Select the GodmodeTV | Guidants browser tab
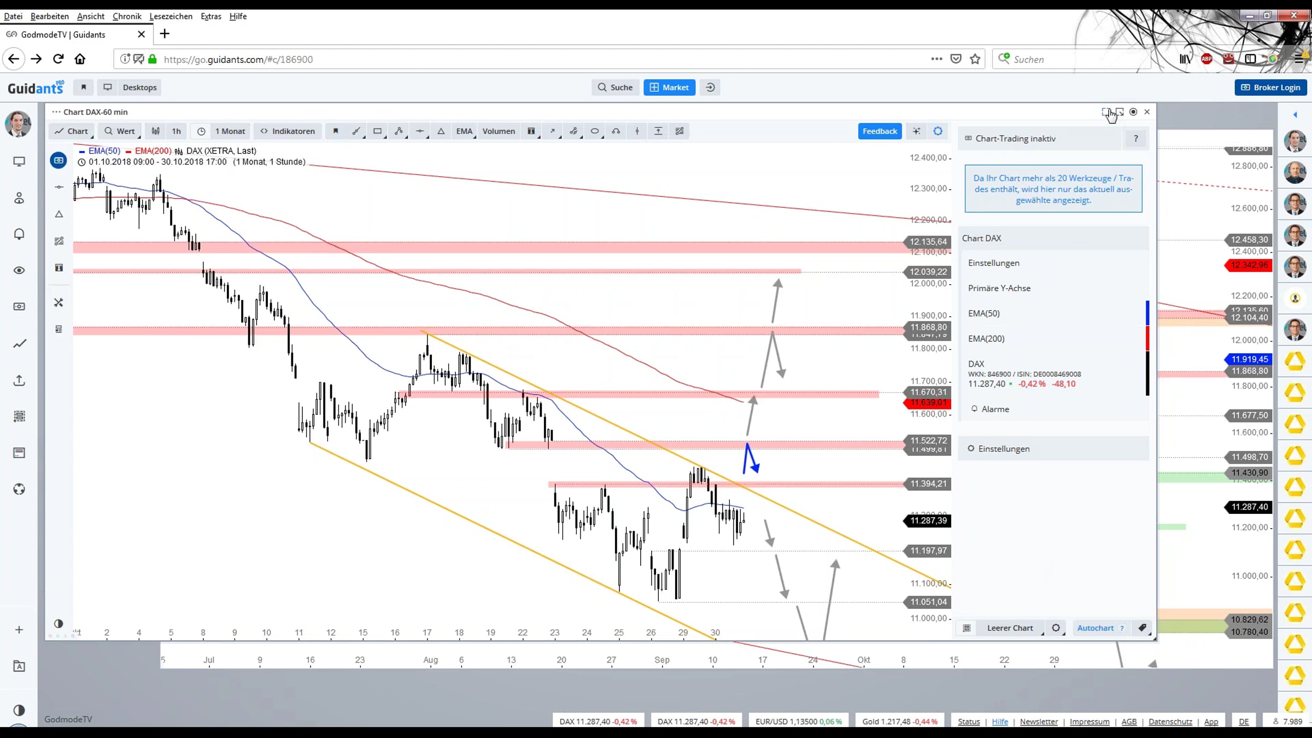1312x738 pixels. click(75, 34)
